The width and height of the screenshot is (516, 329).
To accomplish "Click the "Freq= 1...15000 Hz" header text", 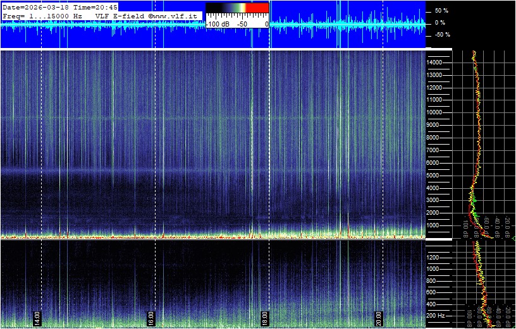I will (x=42, y=16).
